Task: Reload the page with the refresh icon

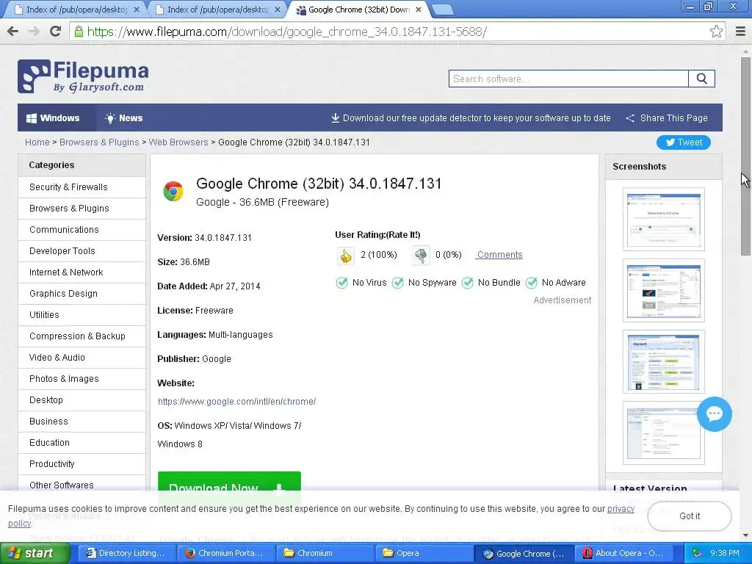Action: click(x=55, y=32)
